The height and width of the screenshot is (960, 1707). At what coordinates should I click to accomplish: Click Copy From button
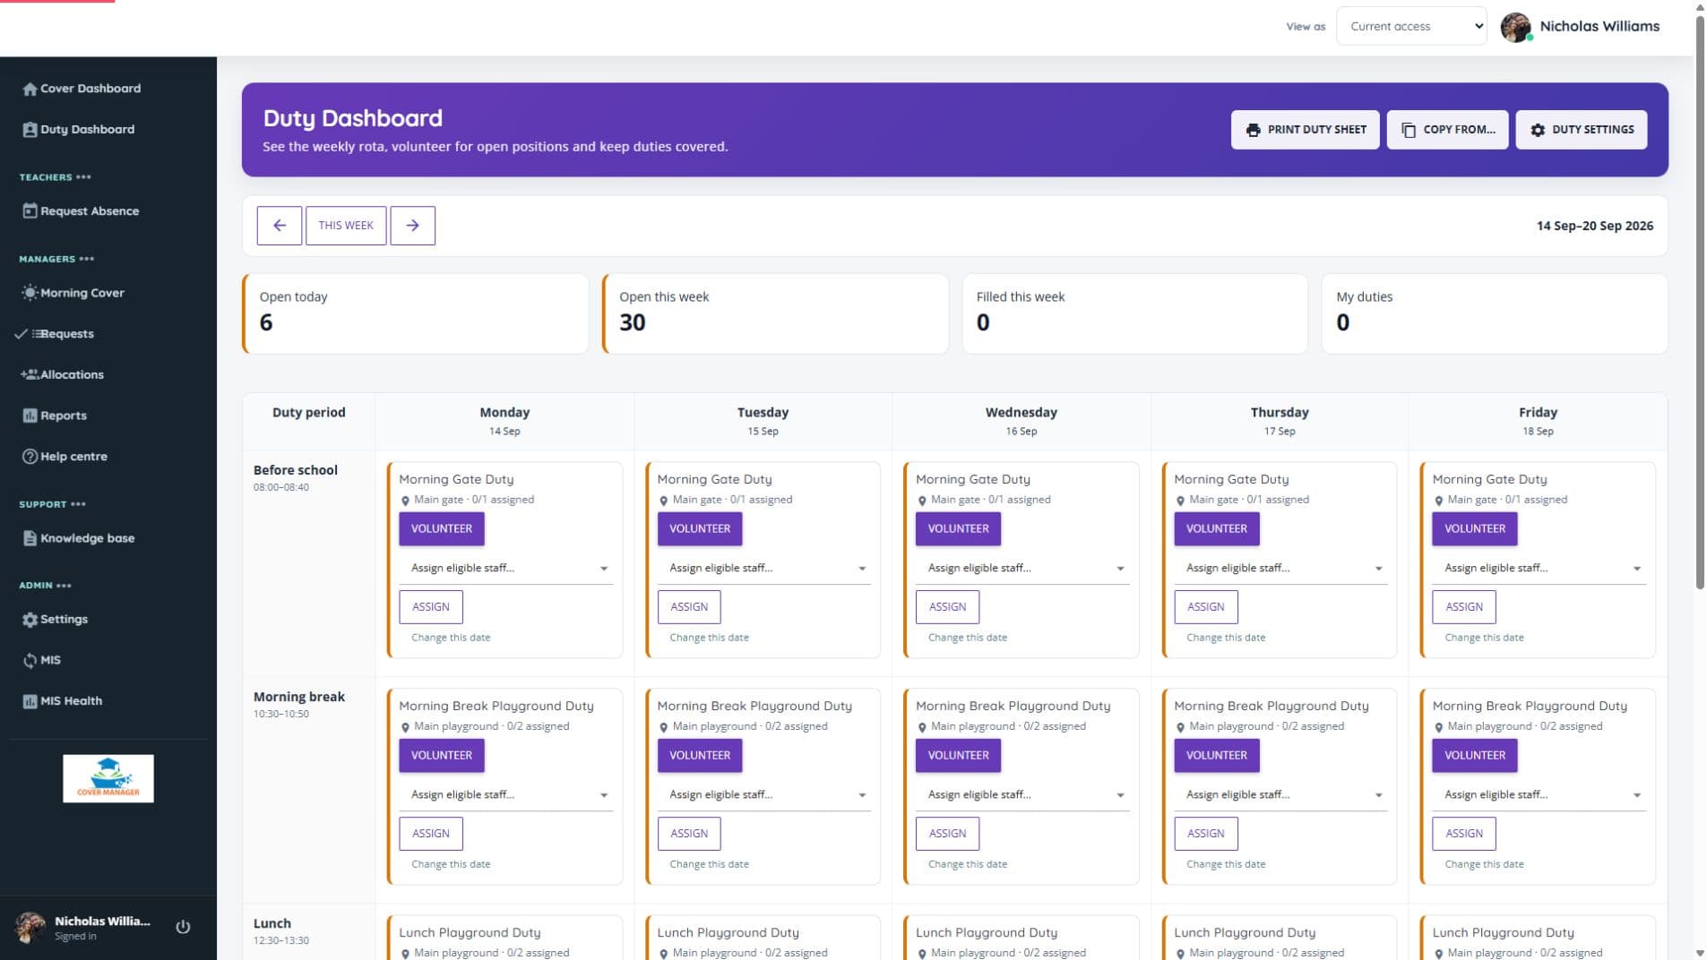(1447, 130)
